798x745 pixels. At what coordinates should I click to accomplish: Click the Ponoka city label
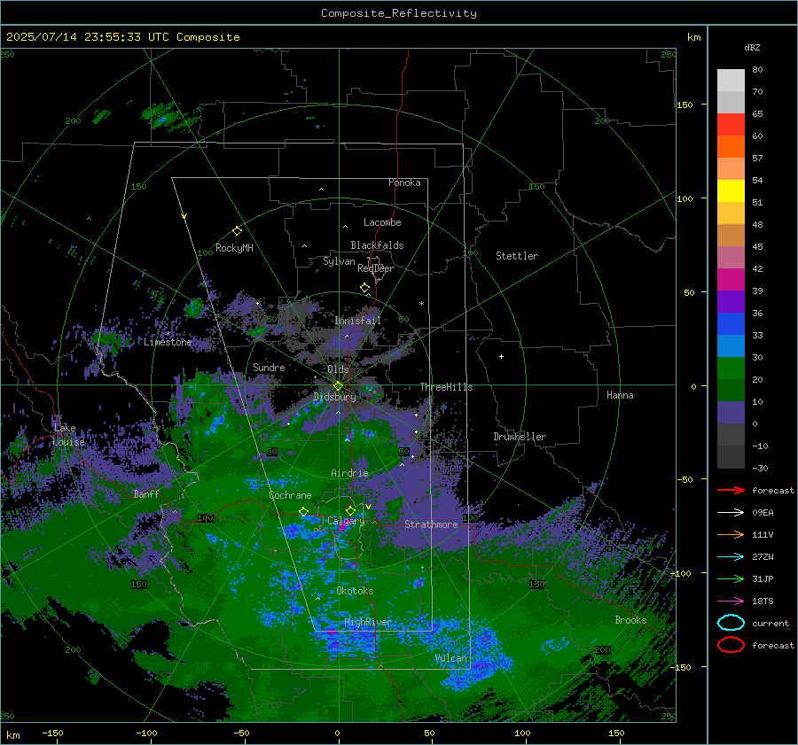[x=404, y=182]
